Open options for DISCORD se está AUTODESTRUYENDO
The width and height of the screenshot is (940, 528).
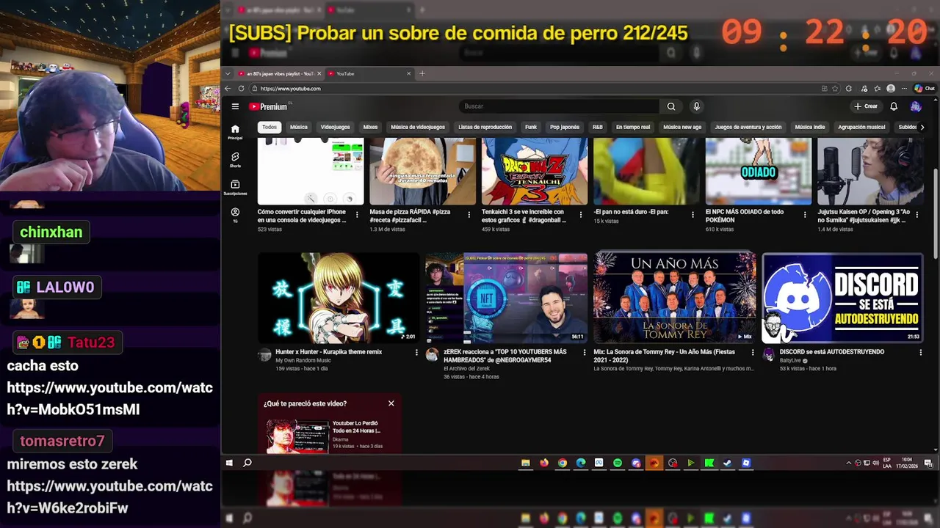coord(920,353)
